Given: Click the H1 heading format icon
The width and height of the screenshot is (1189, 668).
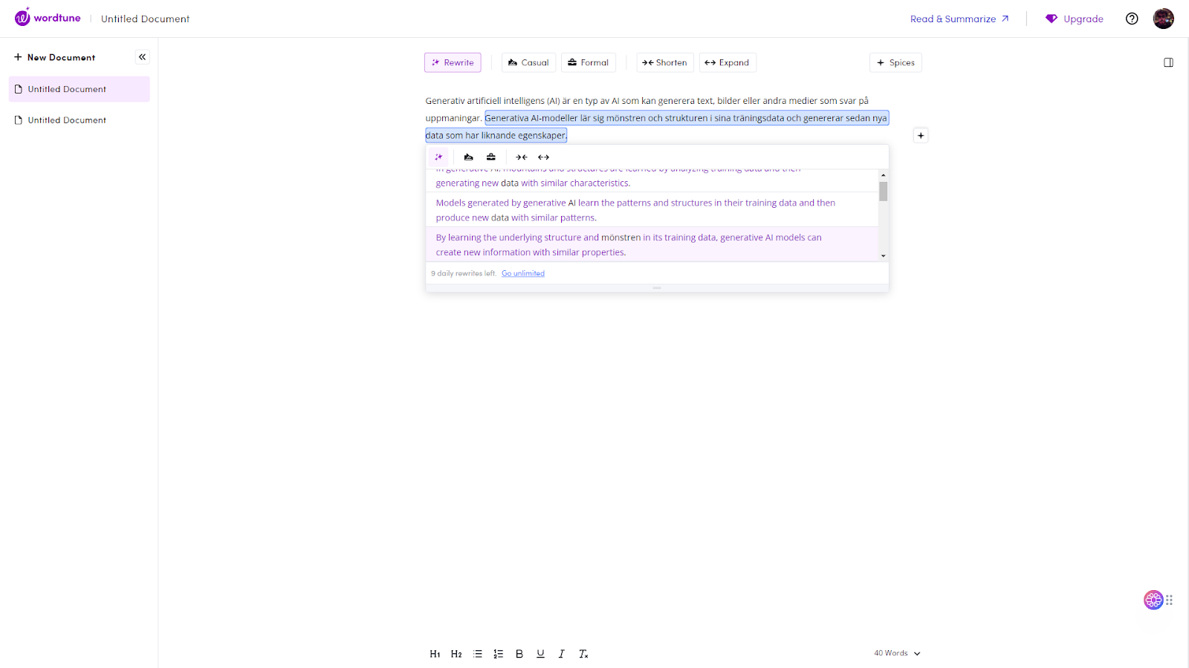Looking at the screenshot, I should 435,654.
